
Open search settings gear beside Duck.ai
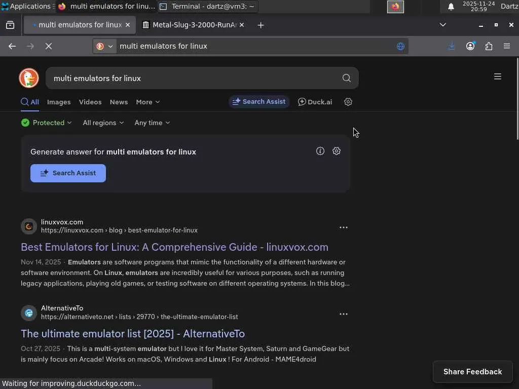click(348, 102)
